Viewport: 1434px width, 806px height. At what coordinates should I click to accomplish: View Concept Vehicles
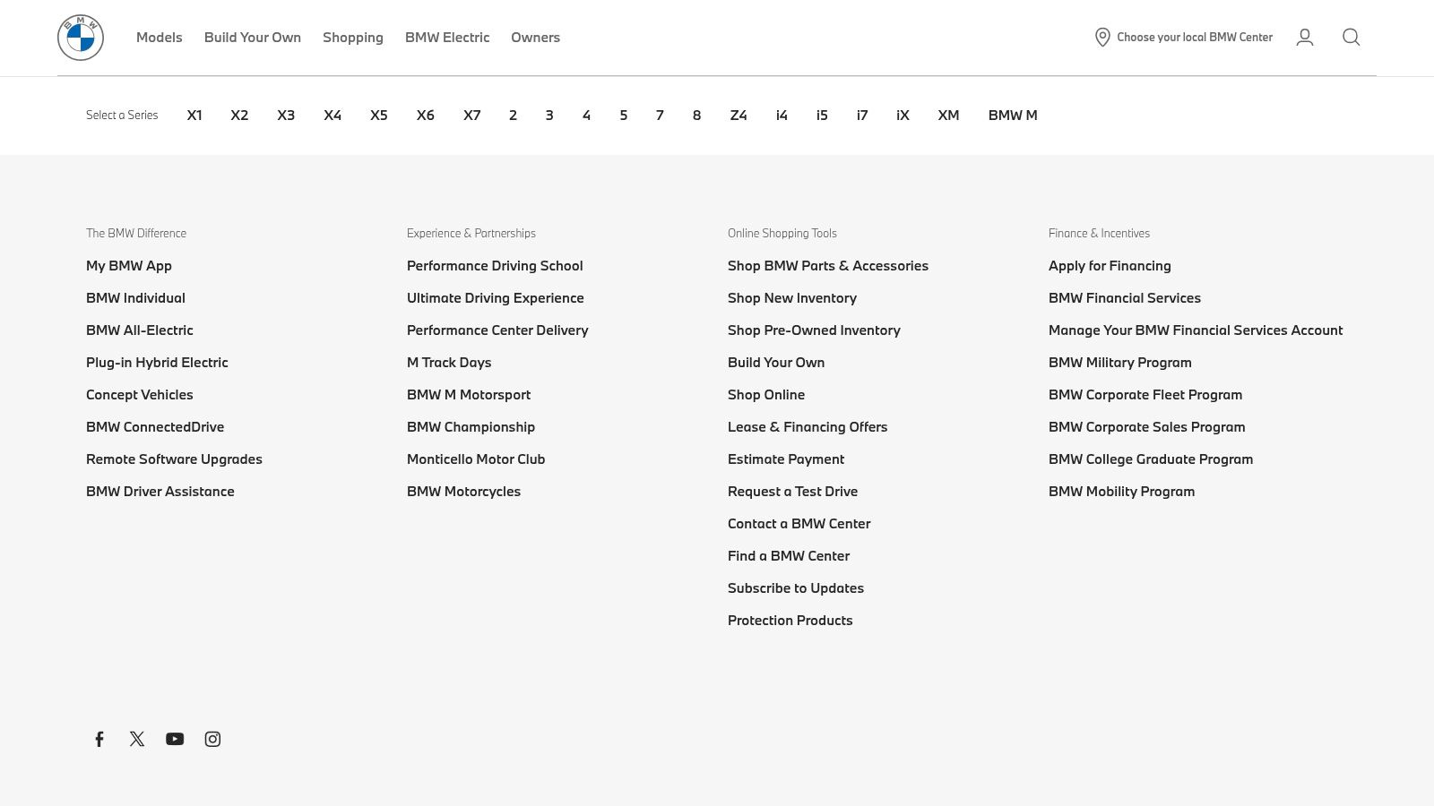pos(140,395)
